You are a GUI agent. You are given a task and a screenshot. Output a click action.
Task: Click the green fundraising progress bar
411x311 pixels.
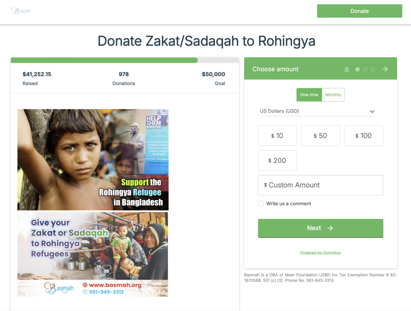point(104,60)
